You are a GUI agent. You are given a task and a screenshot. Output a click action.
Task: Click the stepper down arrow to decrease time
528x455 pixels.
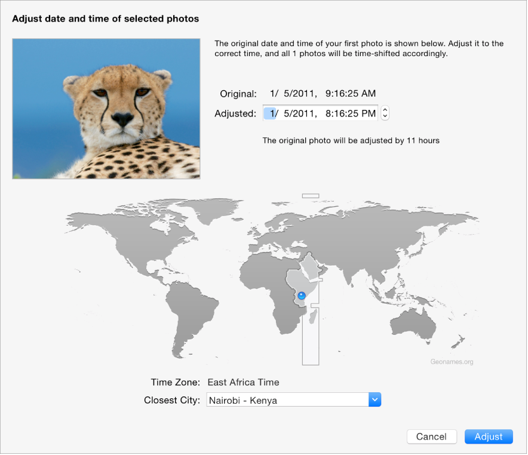click(x=384, y=115)
